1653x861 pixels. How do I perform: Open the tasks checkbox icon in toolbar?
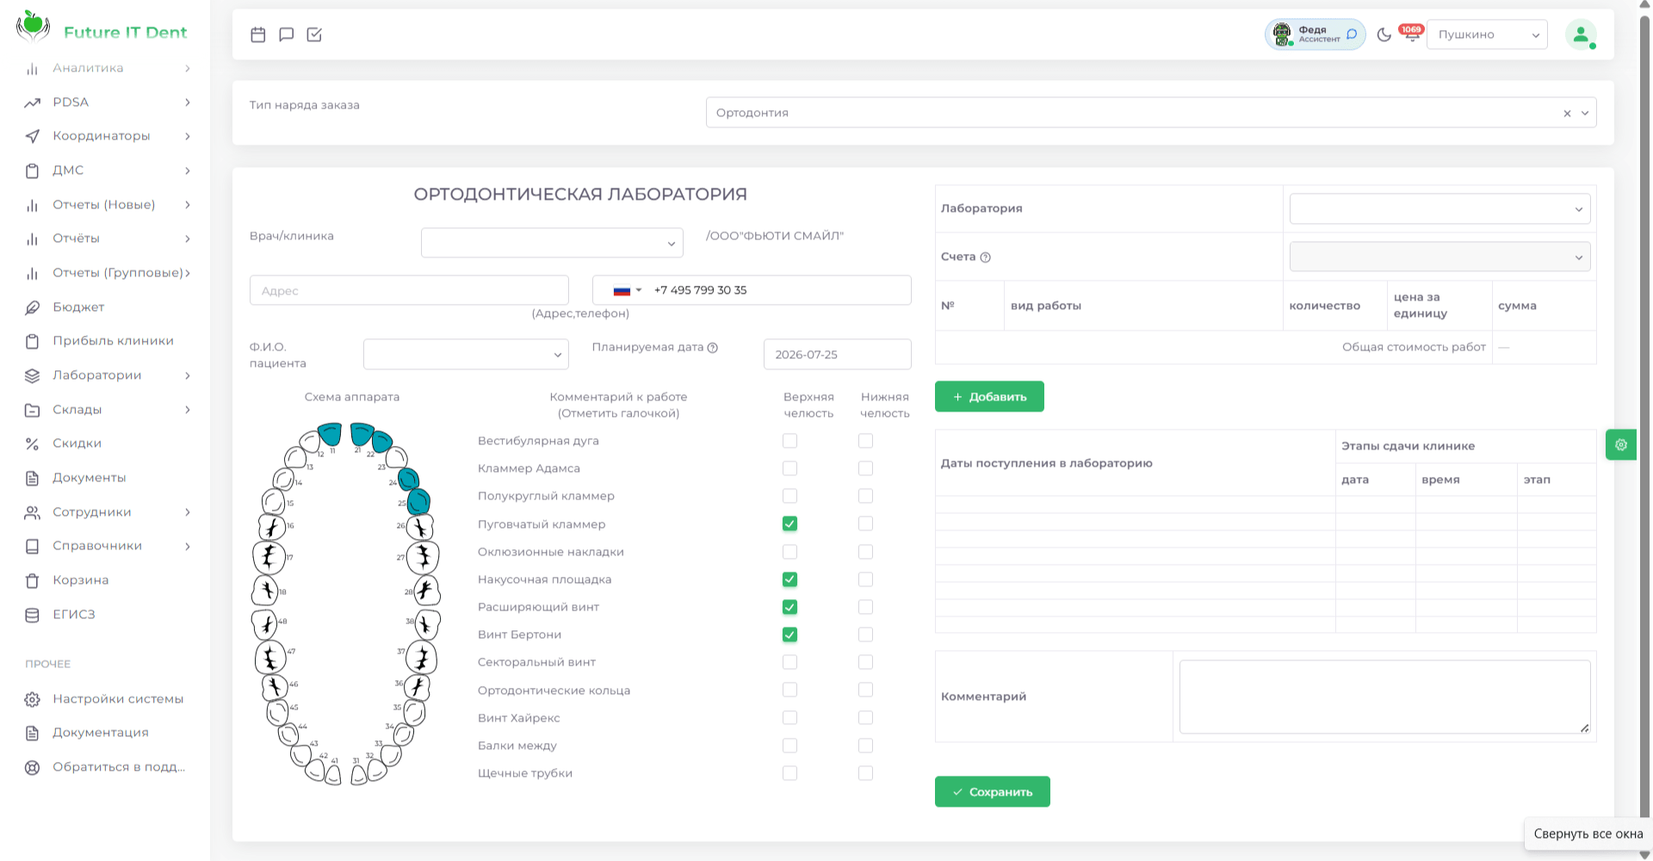(314, 34)
